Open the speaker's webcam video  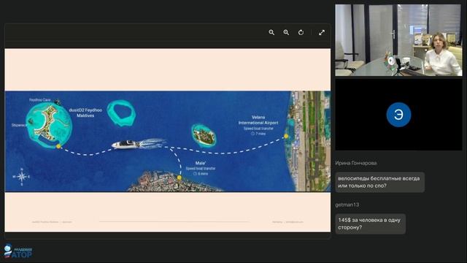tap(398, 40)
